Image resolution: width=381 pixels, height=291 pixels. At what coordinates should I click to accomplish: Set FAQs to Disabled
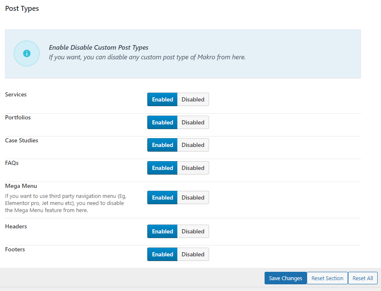193,168
